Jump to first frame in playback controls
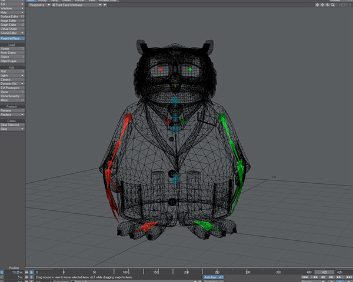This screenshot has width=353, height=282. pyautogui.click(x=305, y=277)
